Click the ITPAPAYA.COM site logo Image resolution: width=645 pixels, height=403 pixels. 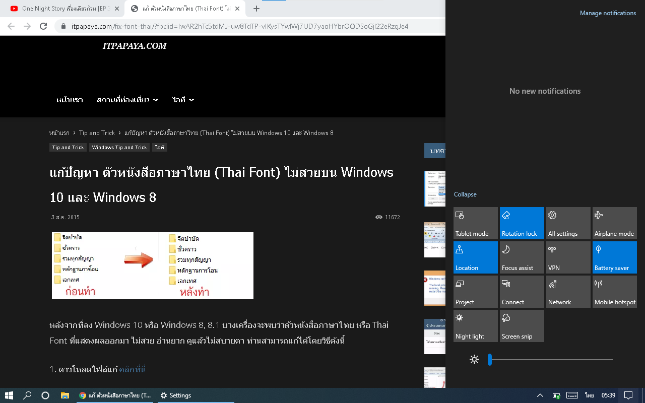pyautogui.click(x=135, y=46)
